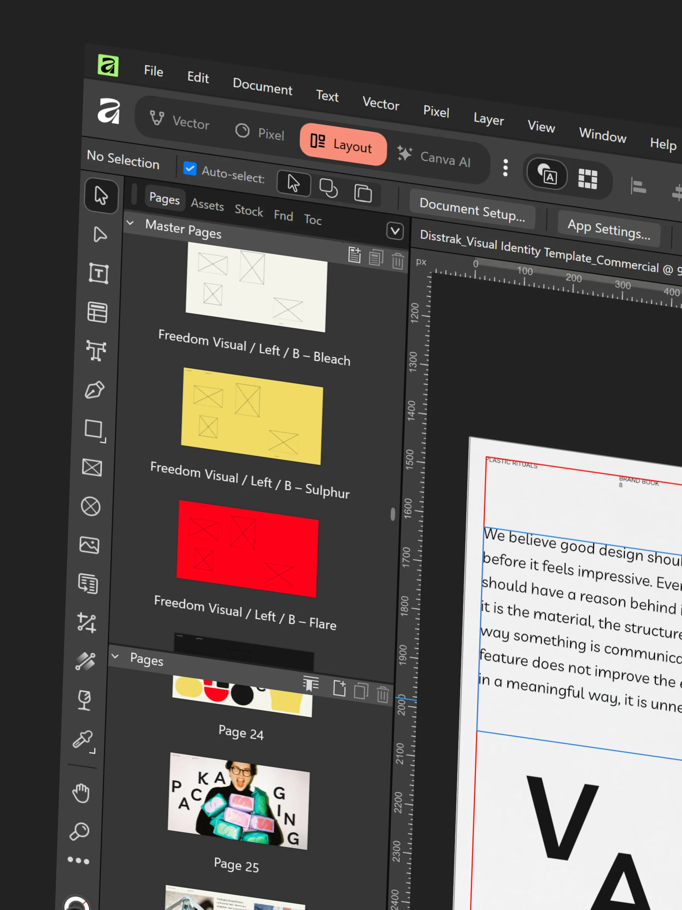Select the Node tool

pos(99,235)
